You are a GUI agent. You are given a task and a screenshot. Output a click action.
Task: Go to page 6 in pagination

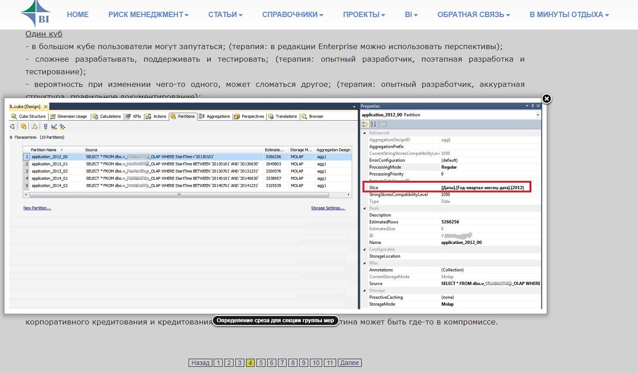click(x=272, y=363)
